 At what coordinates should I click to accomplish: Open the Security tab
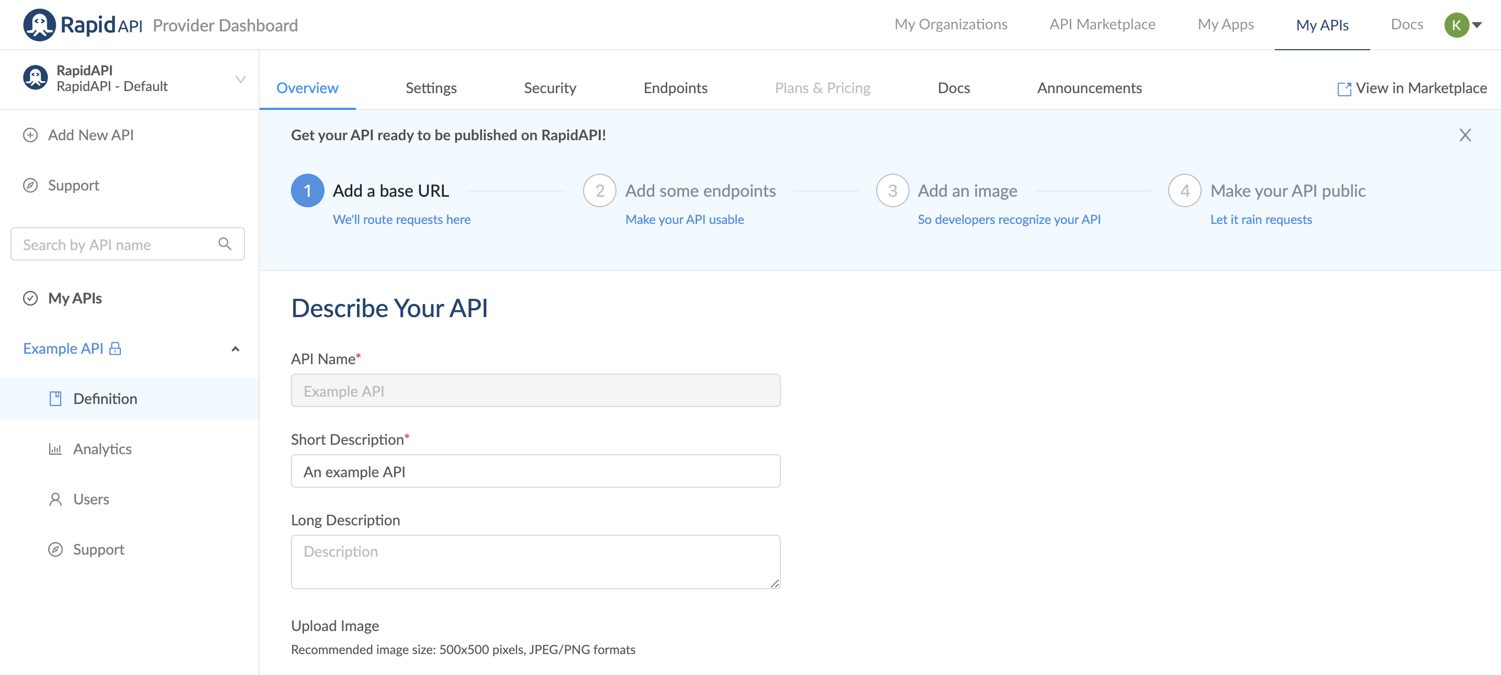tap(550, 88)
